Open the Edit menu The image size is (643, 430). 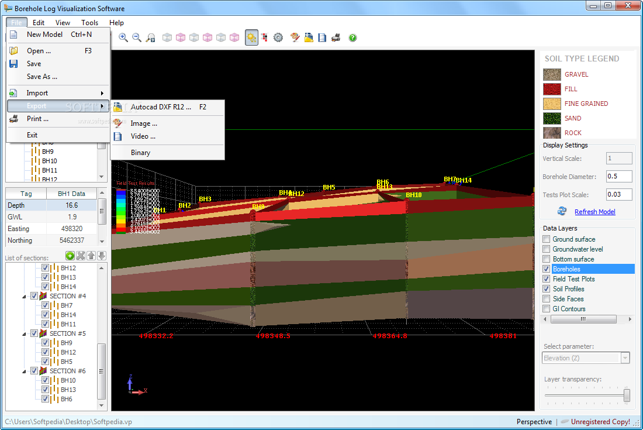39,23
